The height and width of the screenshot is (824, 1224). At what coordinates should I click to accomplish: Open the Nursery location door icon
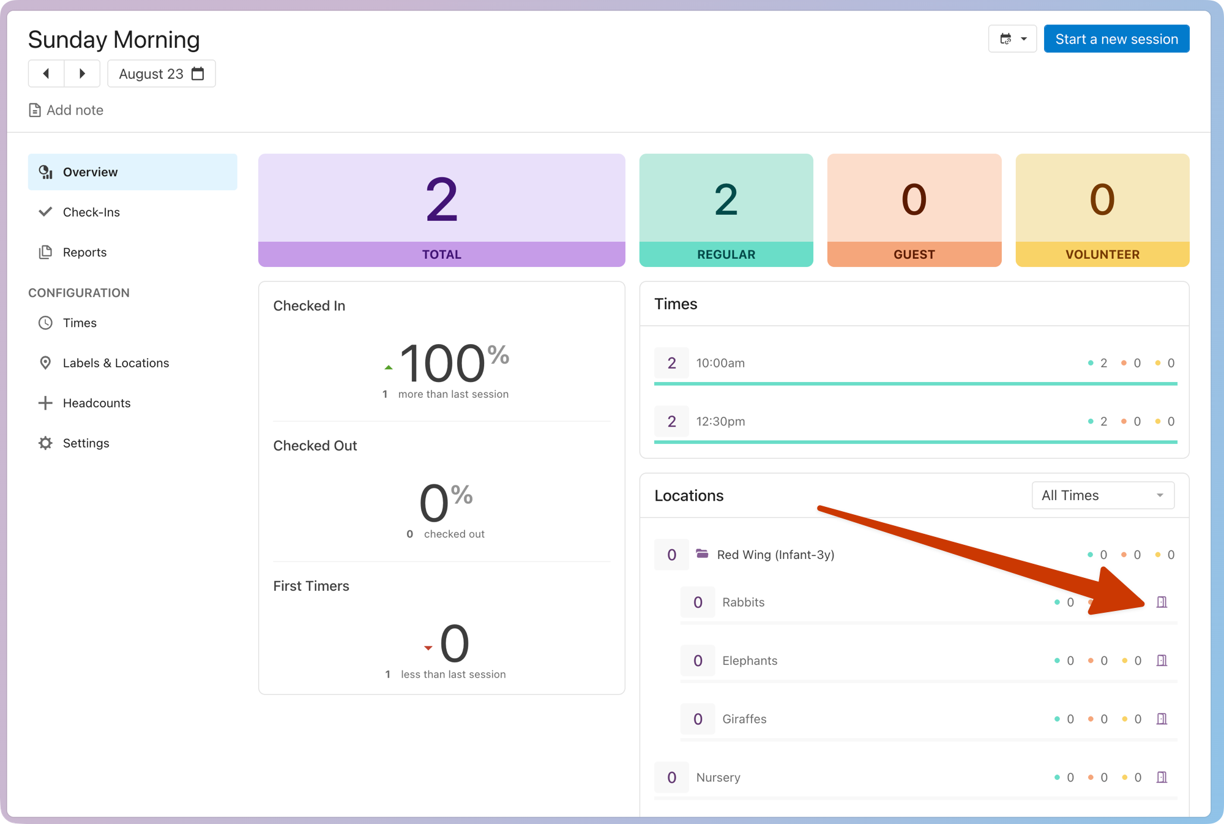point(1162,777)
